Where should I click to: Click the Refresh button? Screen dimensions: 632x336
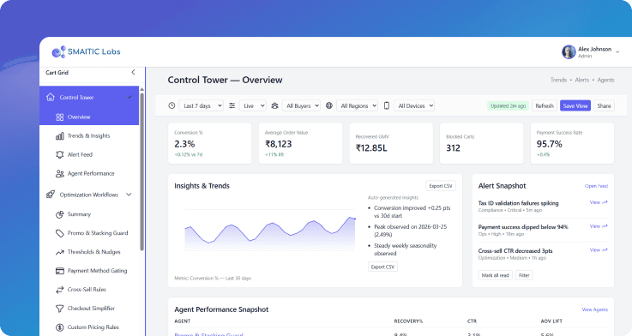(x=545, y=105)
